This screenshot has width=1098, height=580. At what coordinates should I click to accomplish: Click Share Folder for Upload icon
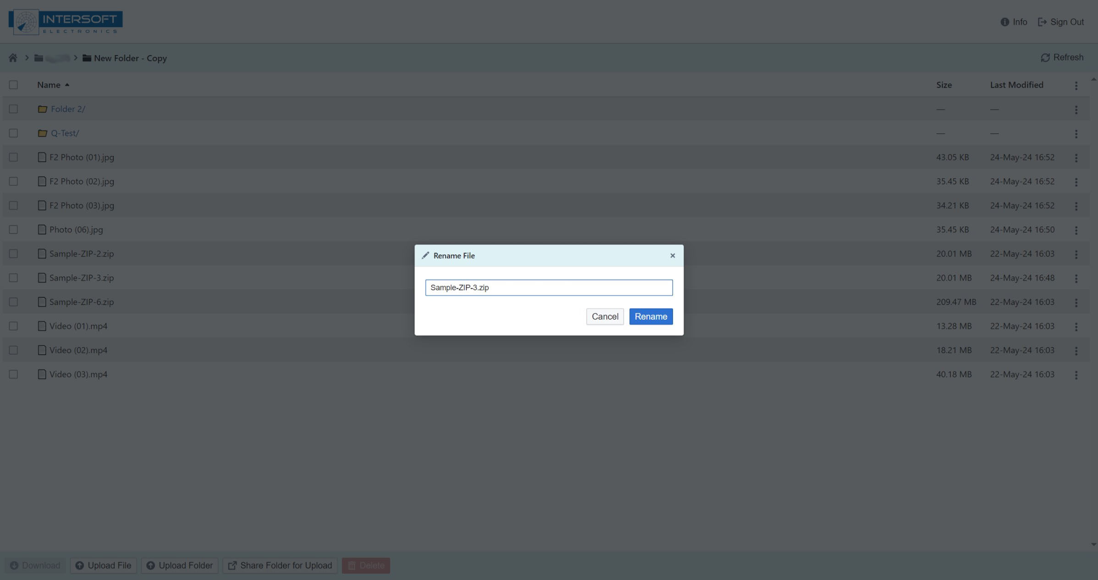point(232,566)
